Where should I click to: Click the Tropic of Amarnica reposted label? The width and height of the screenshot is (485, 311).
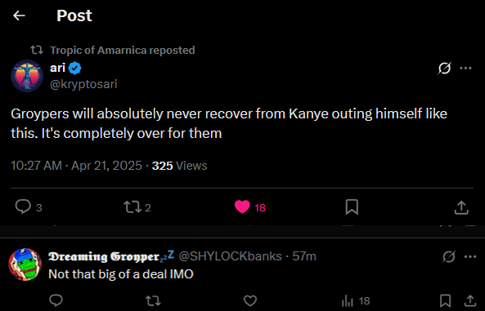point(123,50)
